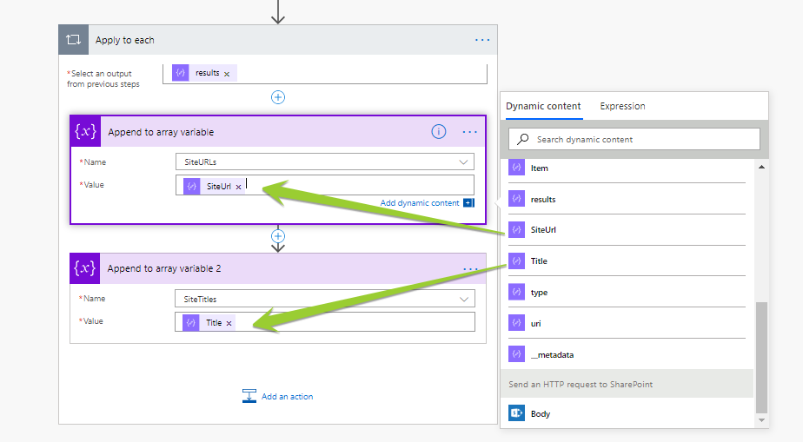Open Append to array variable 2 ellipsis menu
This screenshot has width=803, height=442.
point(470,269)
